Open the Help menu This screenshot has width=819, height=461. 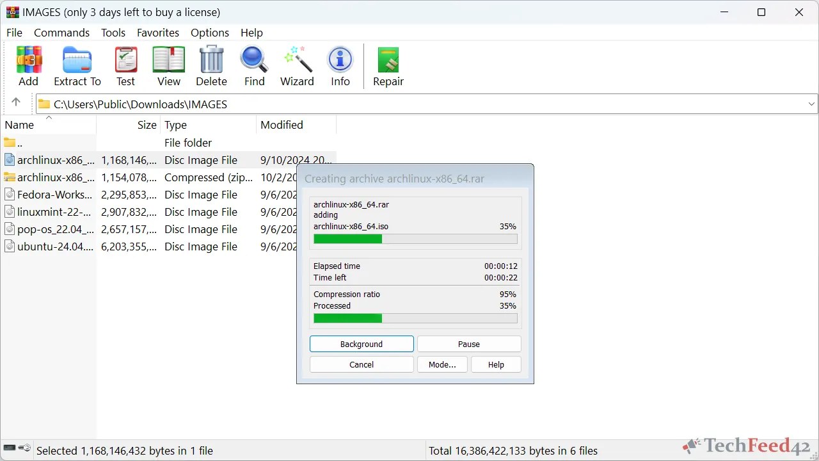pyautogui.click(x=251, y=33)
